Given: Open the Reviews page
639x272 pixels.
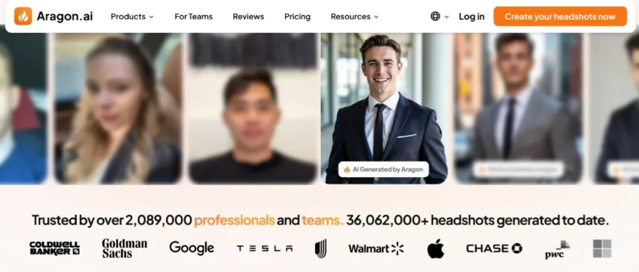Looking at the screenshot, I should [248, 17].
